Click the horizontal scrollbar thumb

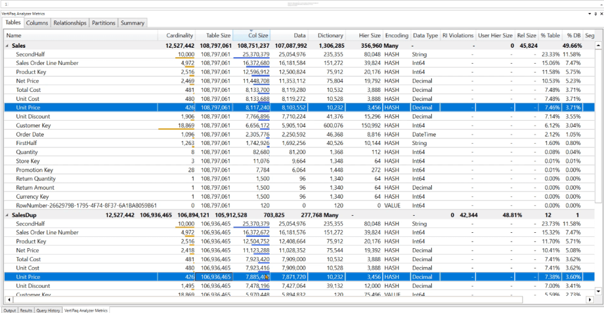tap(268, 299)
